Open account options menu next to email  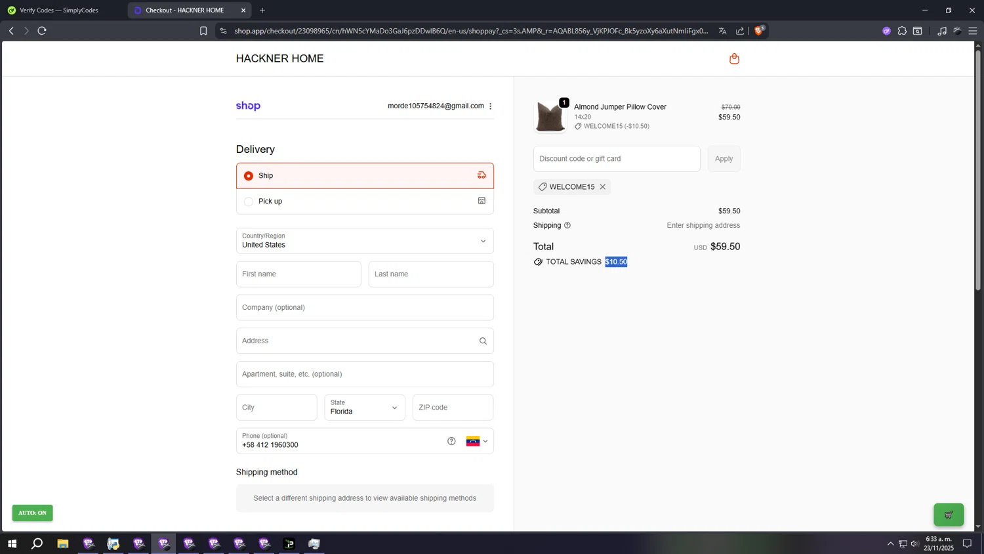490,106
